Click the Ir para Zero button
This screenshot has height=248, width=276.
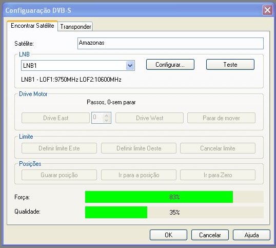tap(218, 175)
